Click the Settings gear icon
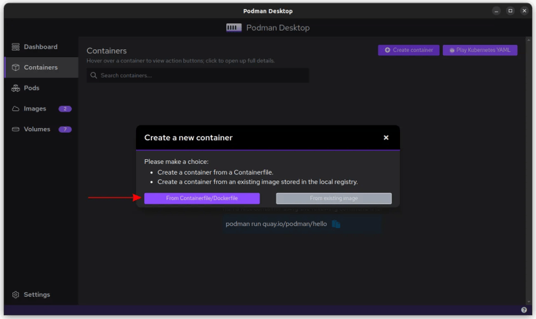The image size is (536, 319). click(16, 294)
